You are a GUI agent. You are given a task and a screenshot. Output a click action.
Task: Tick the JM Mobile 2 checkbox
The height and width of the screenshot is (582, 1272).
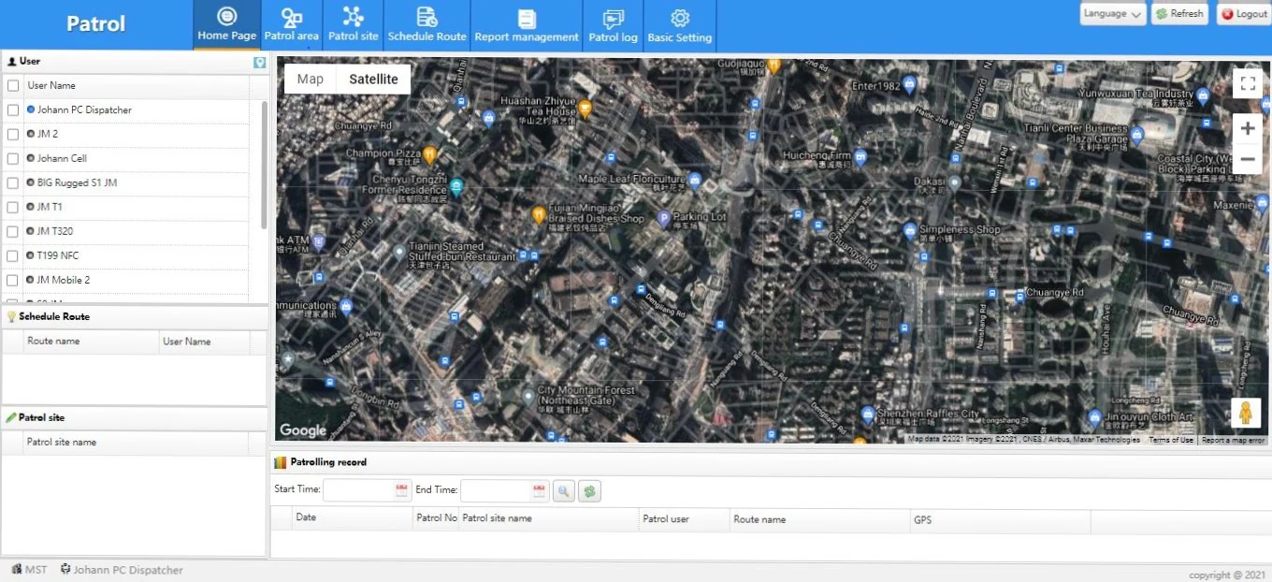coord(13,281)
